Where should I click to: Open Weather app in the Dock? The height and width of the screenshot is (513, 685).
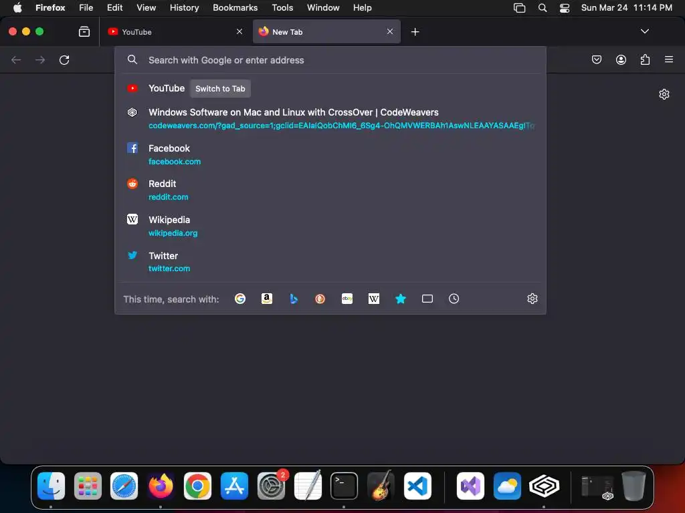pyautogui.click(x=507, y=486)
